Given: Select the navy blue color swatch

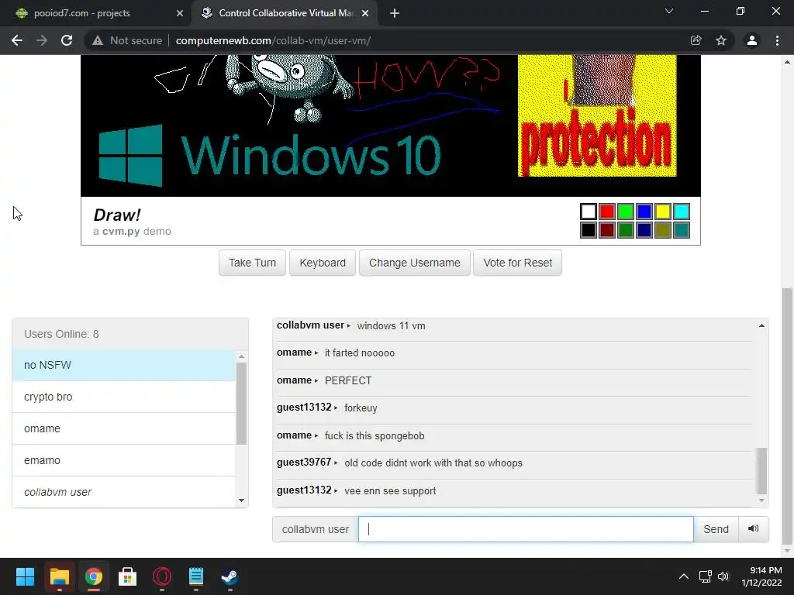Looking at the screenshot, I should [644, 229].
